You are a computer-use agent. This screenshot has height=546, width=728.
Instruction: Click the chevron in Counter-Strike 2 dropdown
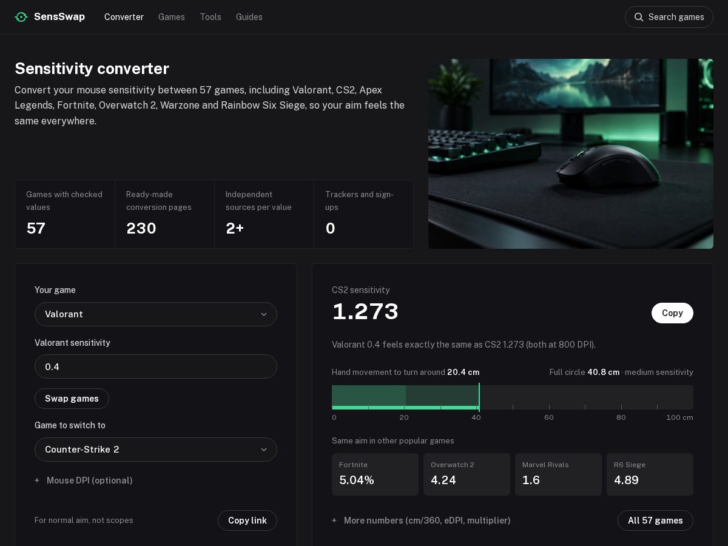pyautogui.click(x=264, y=450)
